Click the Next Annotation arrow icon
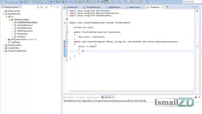Viewport: 202px width, 114px height. click(122, 2)
